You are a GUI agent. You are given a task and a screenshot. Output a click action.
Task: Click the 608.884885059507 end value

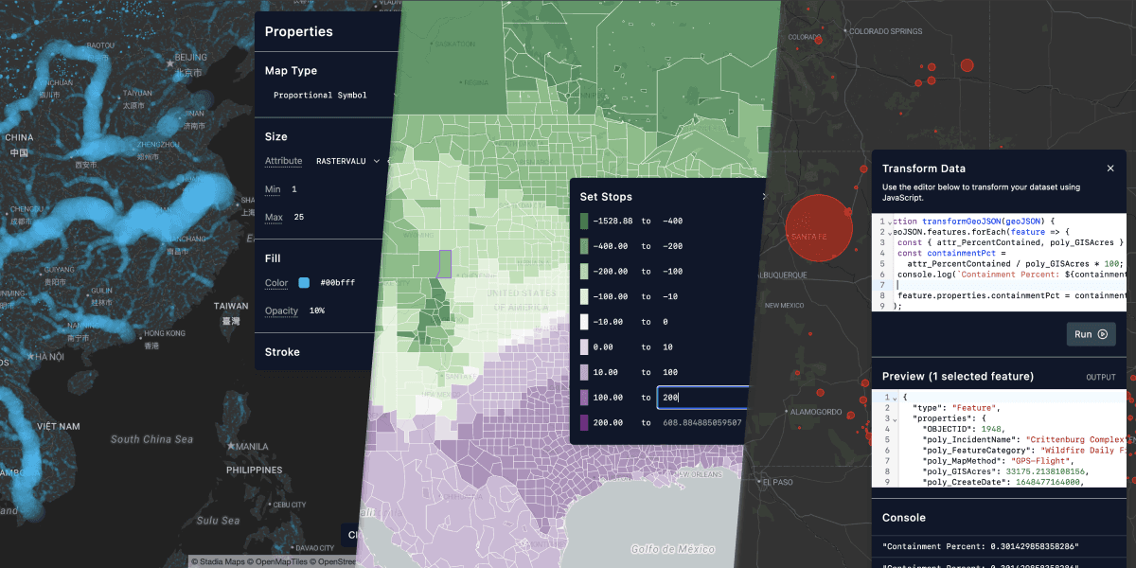702,422
